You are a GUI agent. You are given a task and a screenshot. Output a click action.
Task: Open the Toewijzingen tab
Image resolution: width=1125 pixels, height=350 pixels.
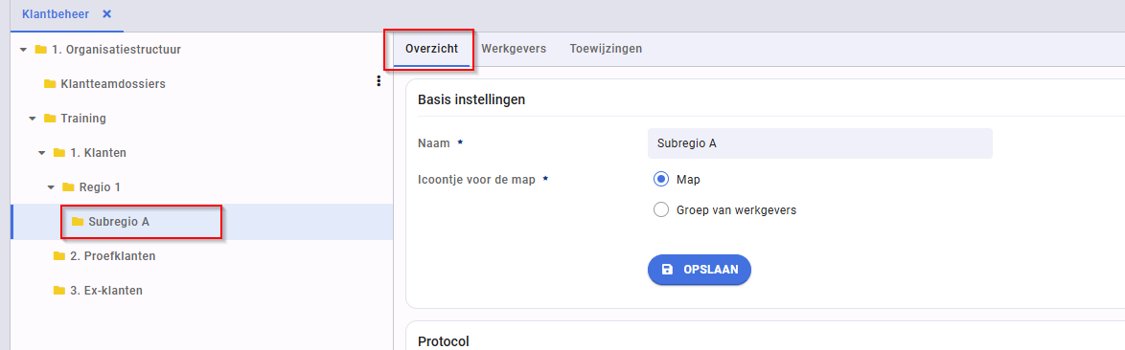606,49
